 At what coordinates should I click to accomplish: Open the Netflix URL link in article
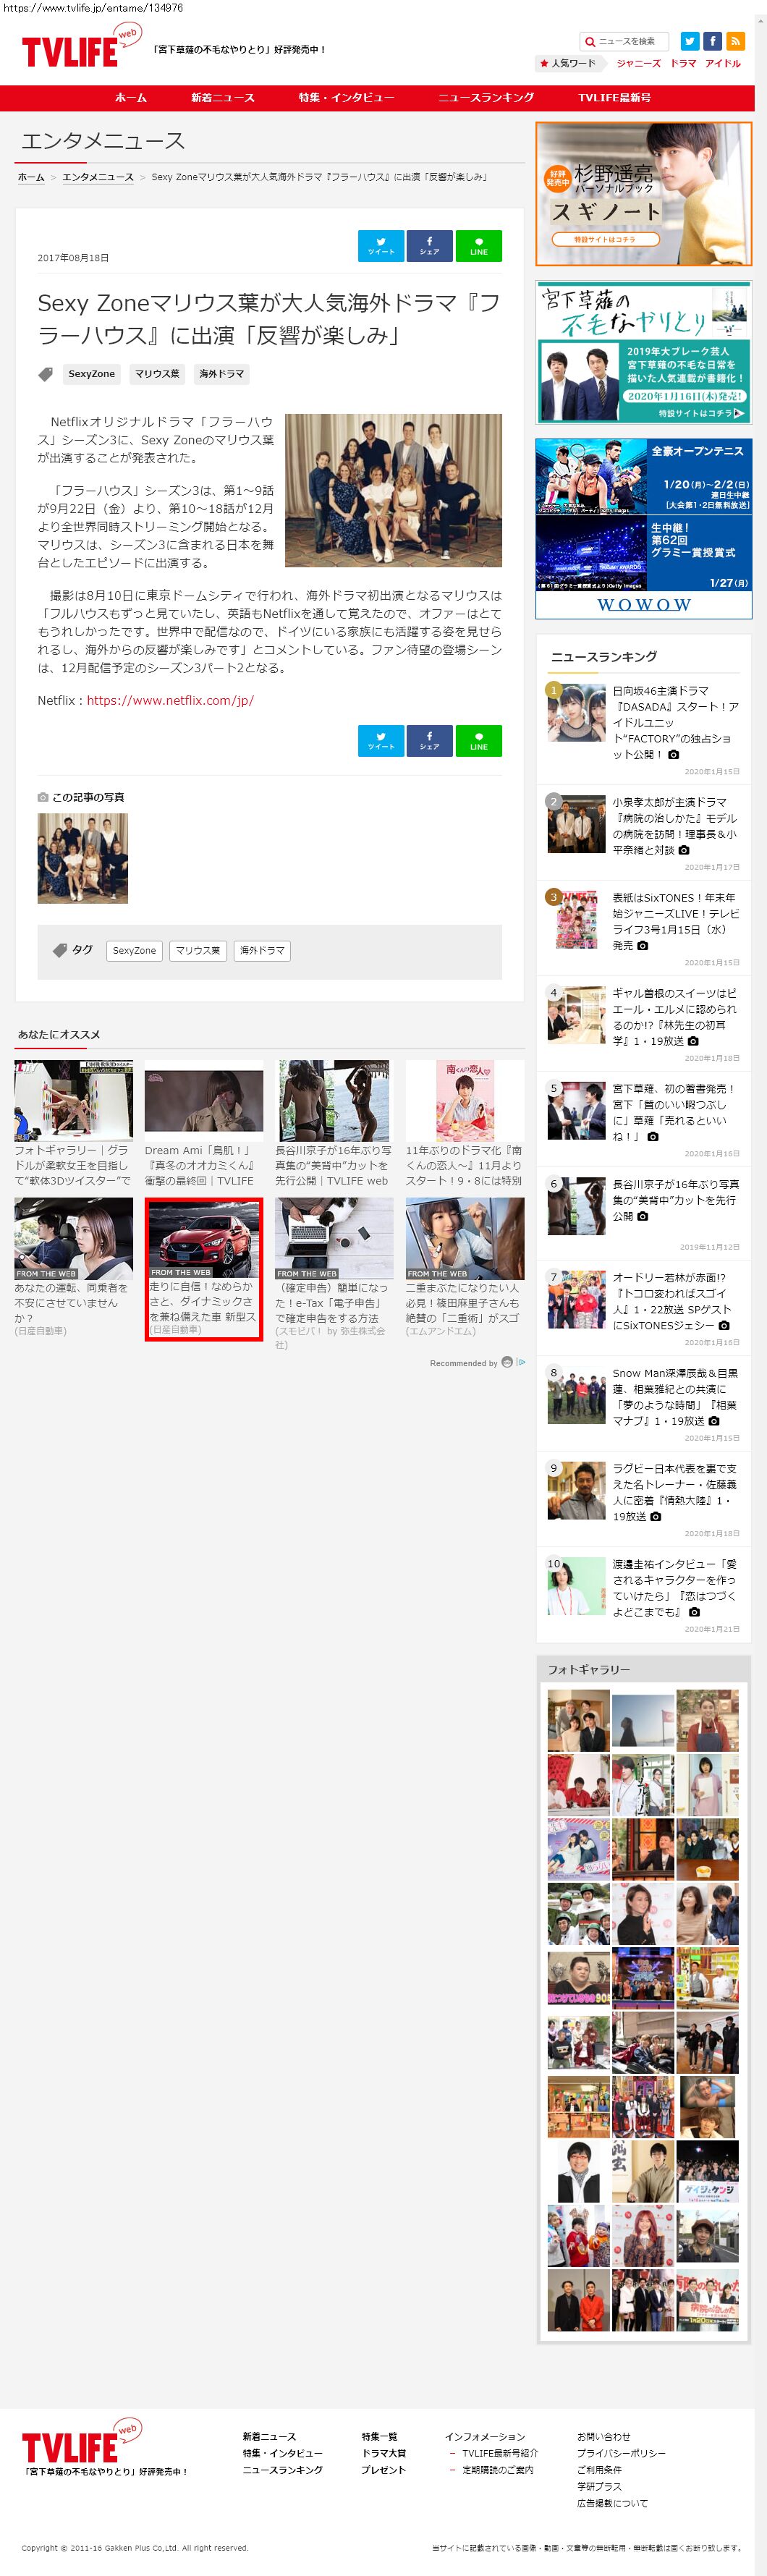click(x=170, y=700)
